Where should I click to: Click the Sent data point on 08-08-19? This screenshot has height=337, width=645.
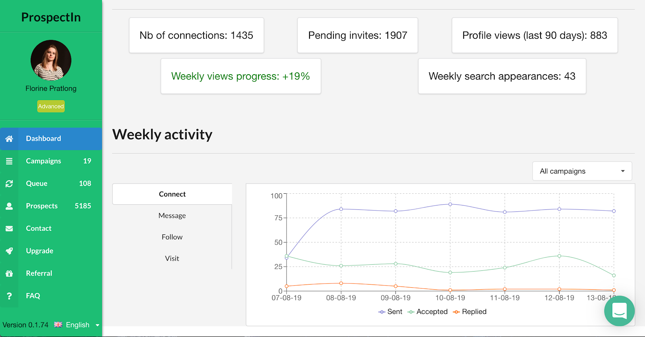341,209
